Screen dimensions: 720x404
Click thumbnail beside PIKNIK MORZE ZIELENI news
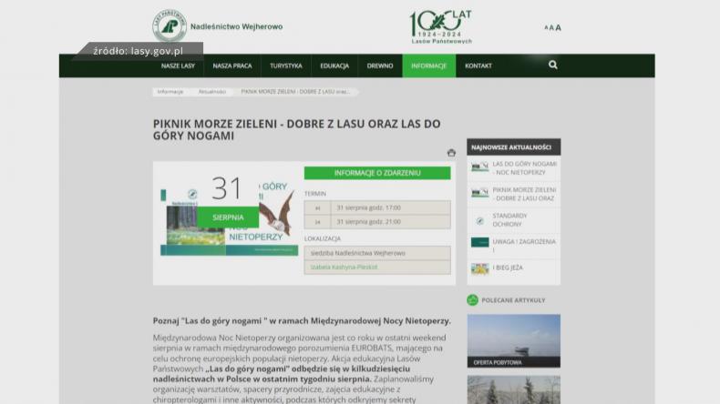tap(479, 193)
